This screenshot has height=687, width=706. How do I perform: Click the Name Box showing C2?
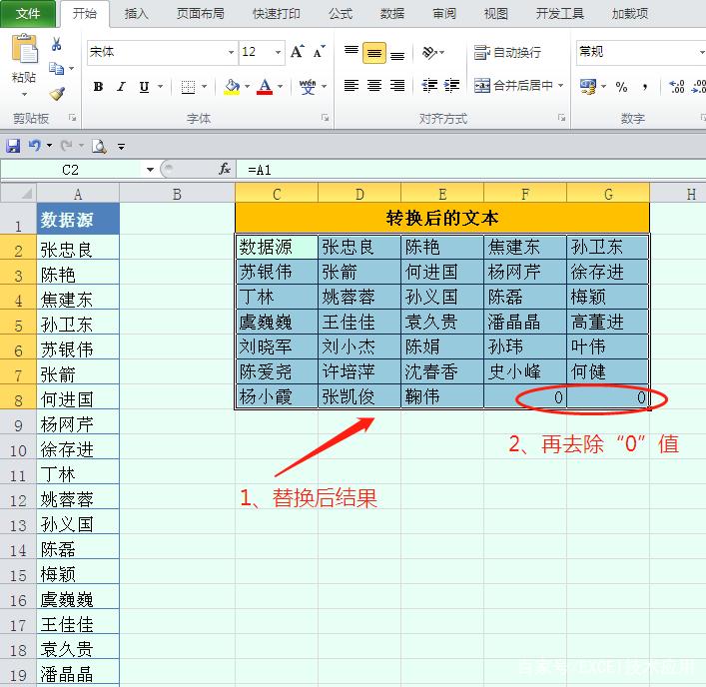click(x=71, y=170)
